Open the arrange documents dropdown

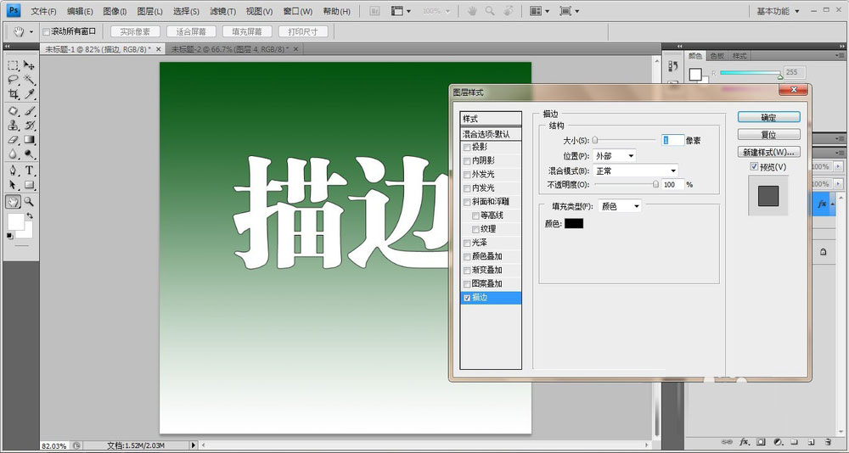[x=540, y=11]
